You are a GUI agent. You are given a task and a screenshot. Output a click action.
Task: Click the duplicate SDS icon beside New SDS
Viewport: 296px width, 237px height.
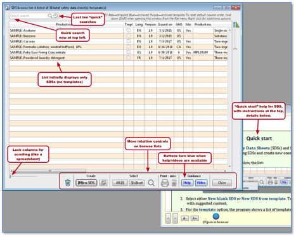(103, 183)
